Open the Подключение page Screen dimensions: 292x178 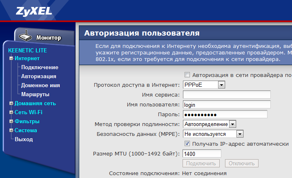[40, 68]
